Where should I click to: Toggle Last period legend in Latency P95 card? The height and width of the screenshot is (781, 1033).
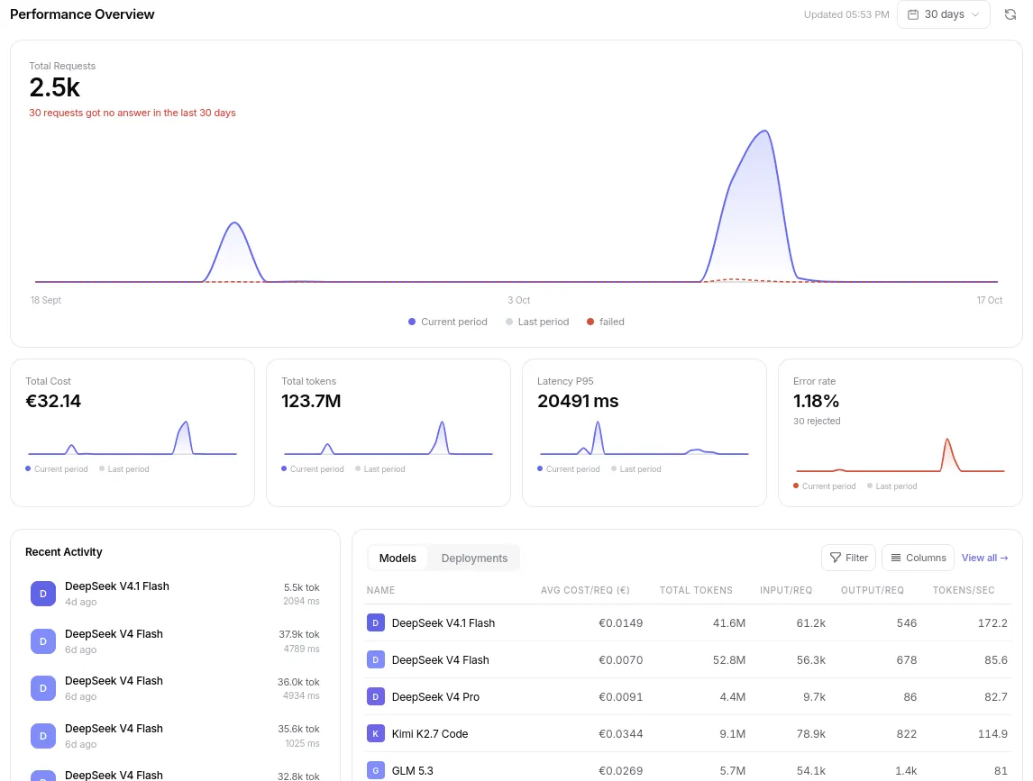coord(635,468)
